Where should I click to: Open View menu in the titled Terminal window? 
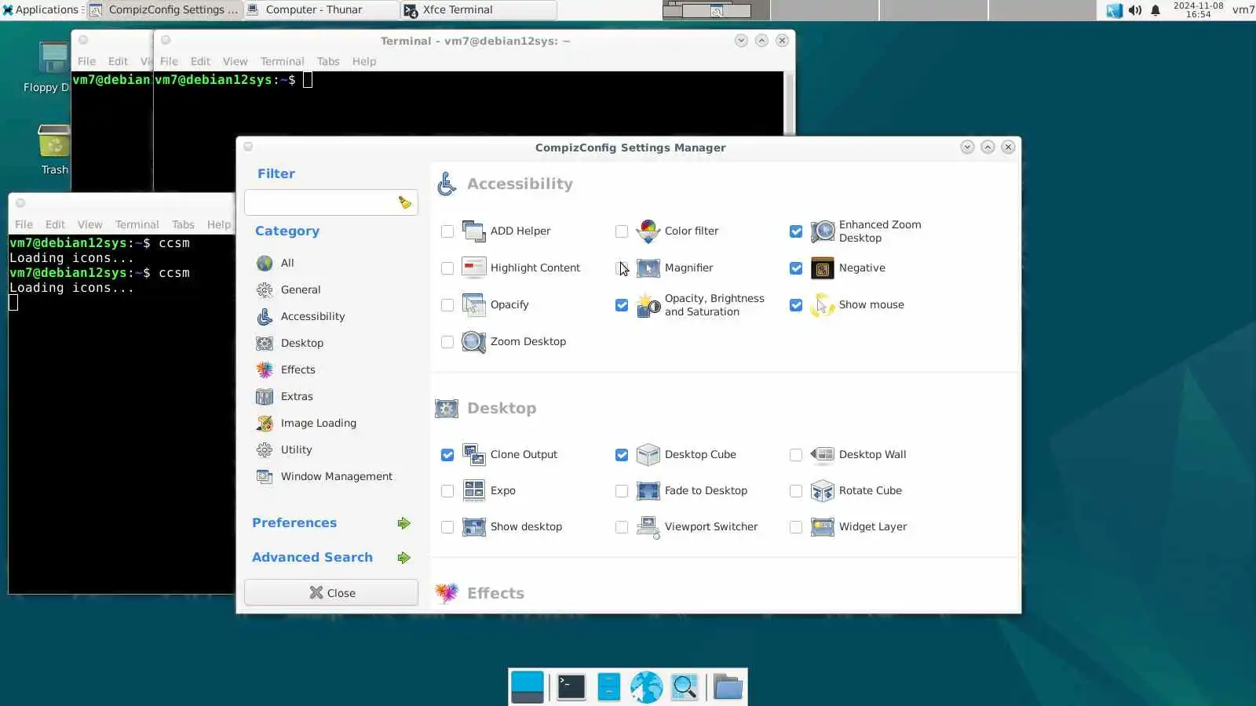[235, 61]
